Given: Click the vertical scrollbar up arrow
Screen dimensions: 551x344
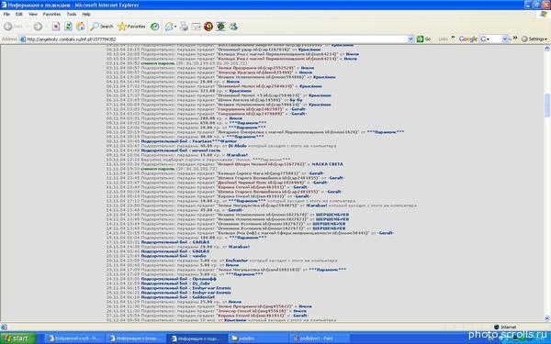Looking at the screenshot, I should tap(546, 49).
